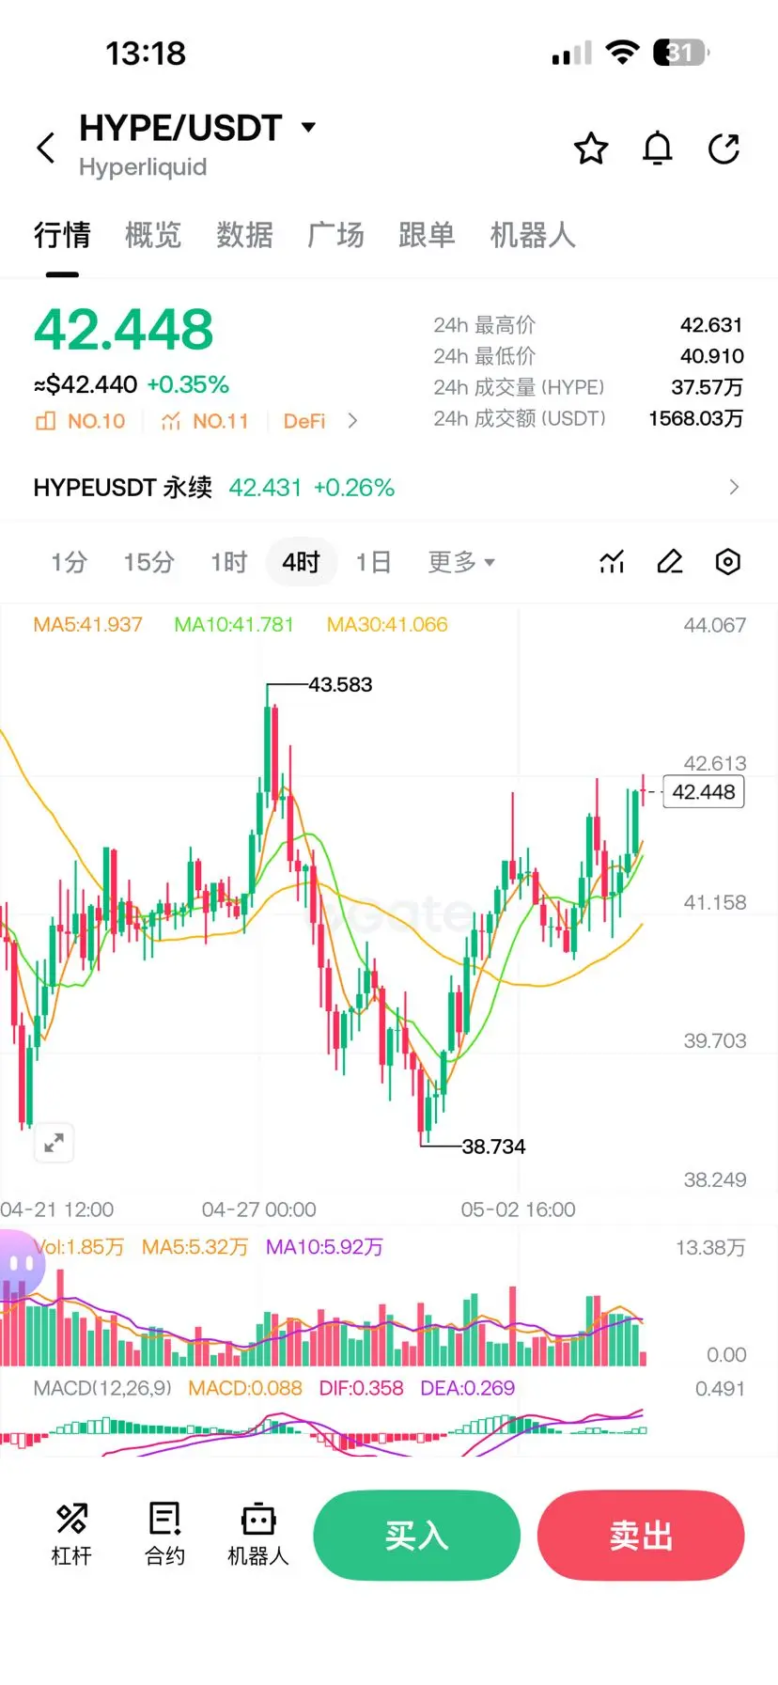The image size is (778, 1685).
Task: Tap the HYPE/USDT pair title
Action: (180, 127)
